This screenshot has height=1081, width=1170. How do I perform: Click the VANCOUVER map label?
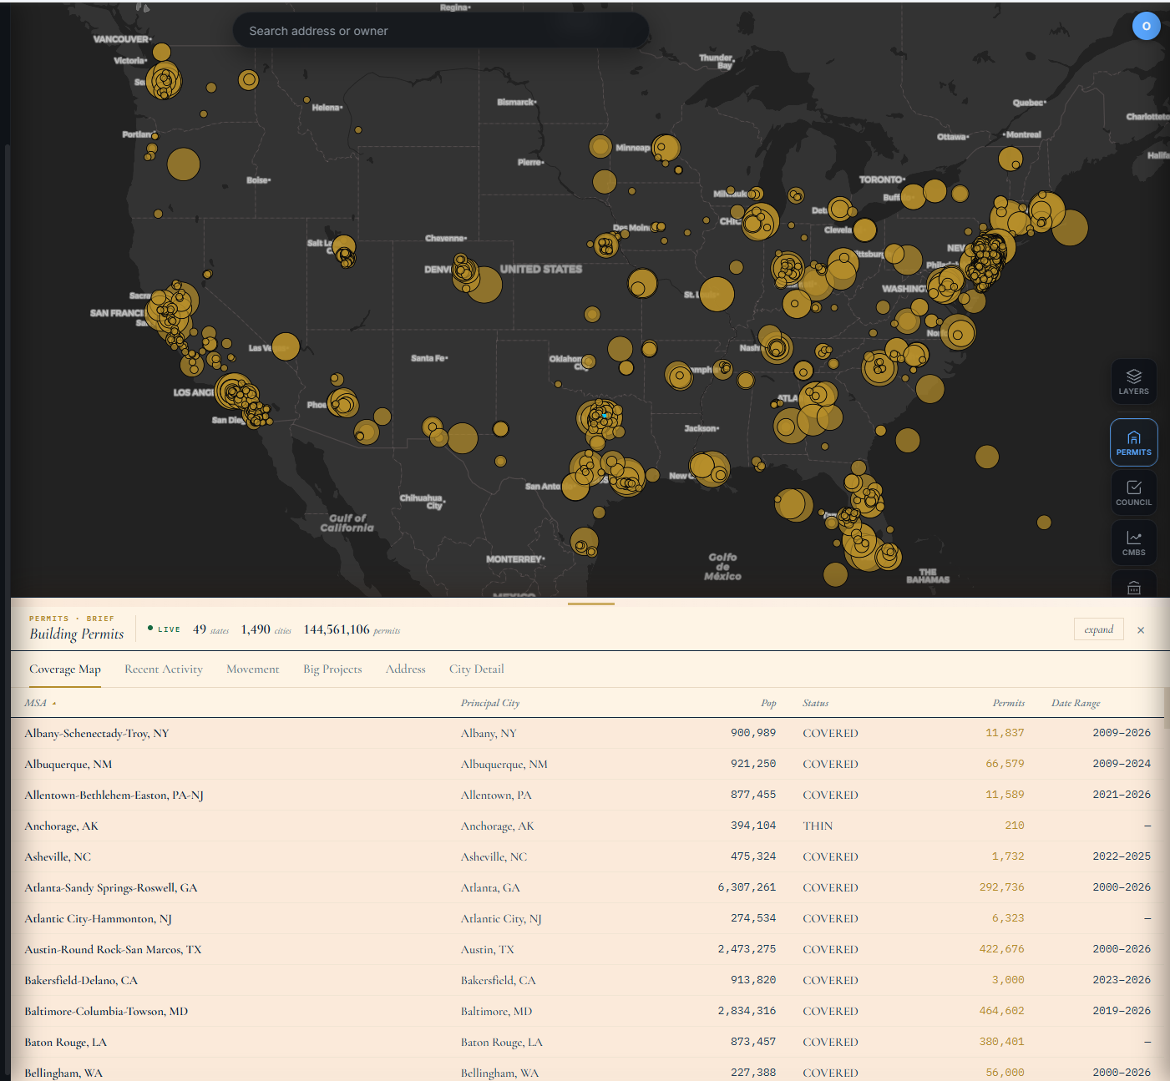tap(122, 39)
